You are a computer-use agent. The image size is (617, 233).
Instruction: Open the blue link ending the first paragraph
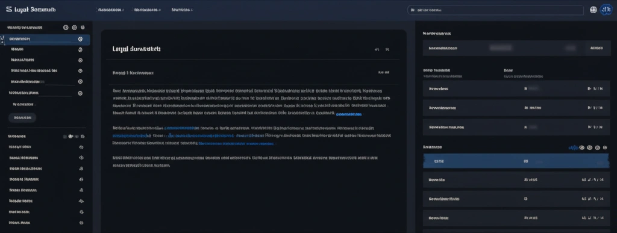(349, 114)
